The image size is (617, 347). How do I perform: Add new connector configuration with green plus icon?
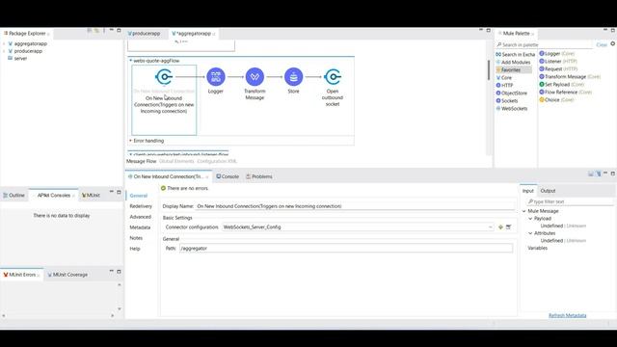[500, 227]
